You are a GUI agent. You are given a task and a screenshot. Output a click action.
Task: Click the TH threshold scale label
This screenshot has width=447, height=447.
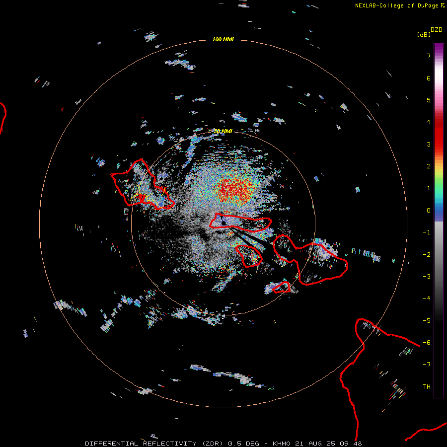(427, 387)
